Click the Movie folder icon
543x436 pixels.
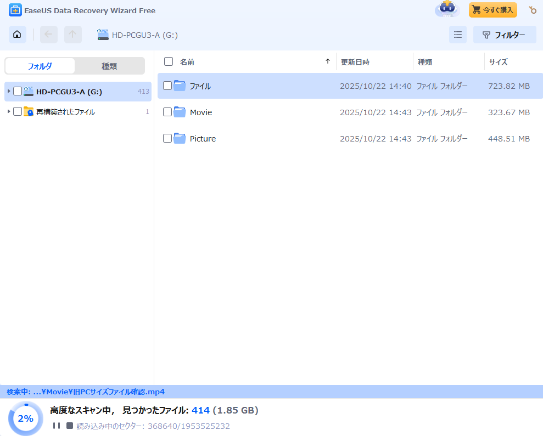point(180,112)
